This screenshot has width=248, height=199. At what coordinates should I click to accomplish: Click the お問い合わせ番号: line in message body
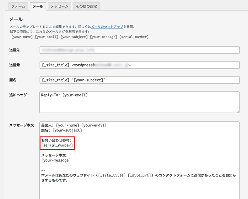(x=56, y=140)
